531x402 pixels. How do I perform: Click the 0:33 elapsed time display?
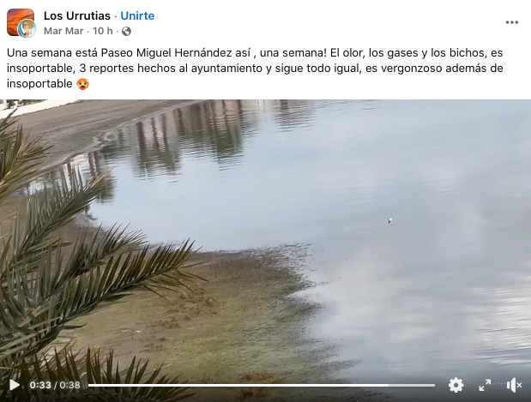(40, 385)
